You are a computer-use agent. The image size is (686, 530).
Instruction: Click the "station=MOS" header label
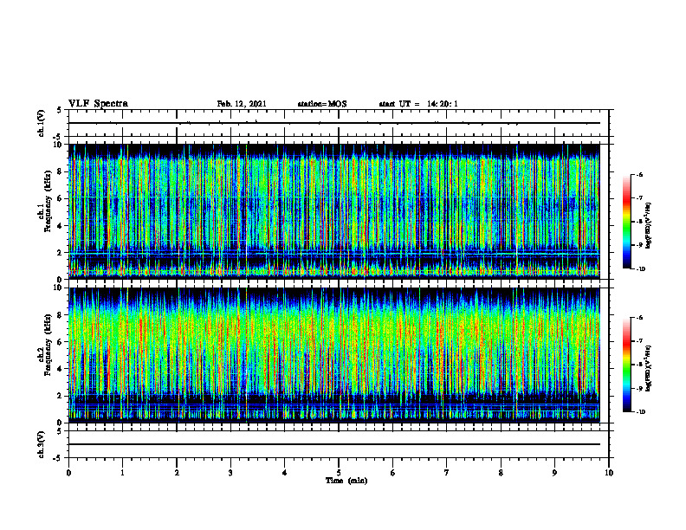(x=322, y=104)
